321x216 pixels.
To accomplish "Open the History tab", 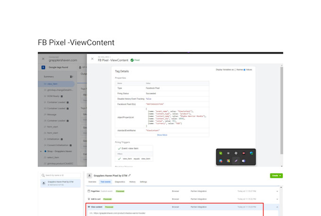I will tap(132, 182).
